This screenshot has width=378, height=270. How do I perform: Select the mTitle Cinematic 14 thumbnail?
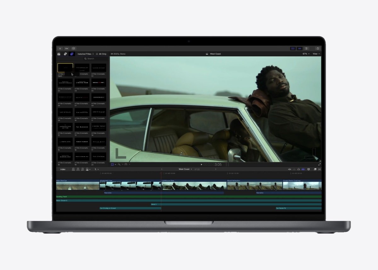click(99, 127)
